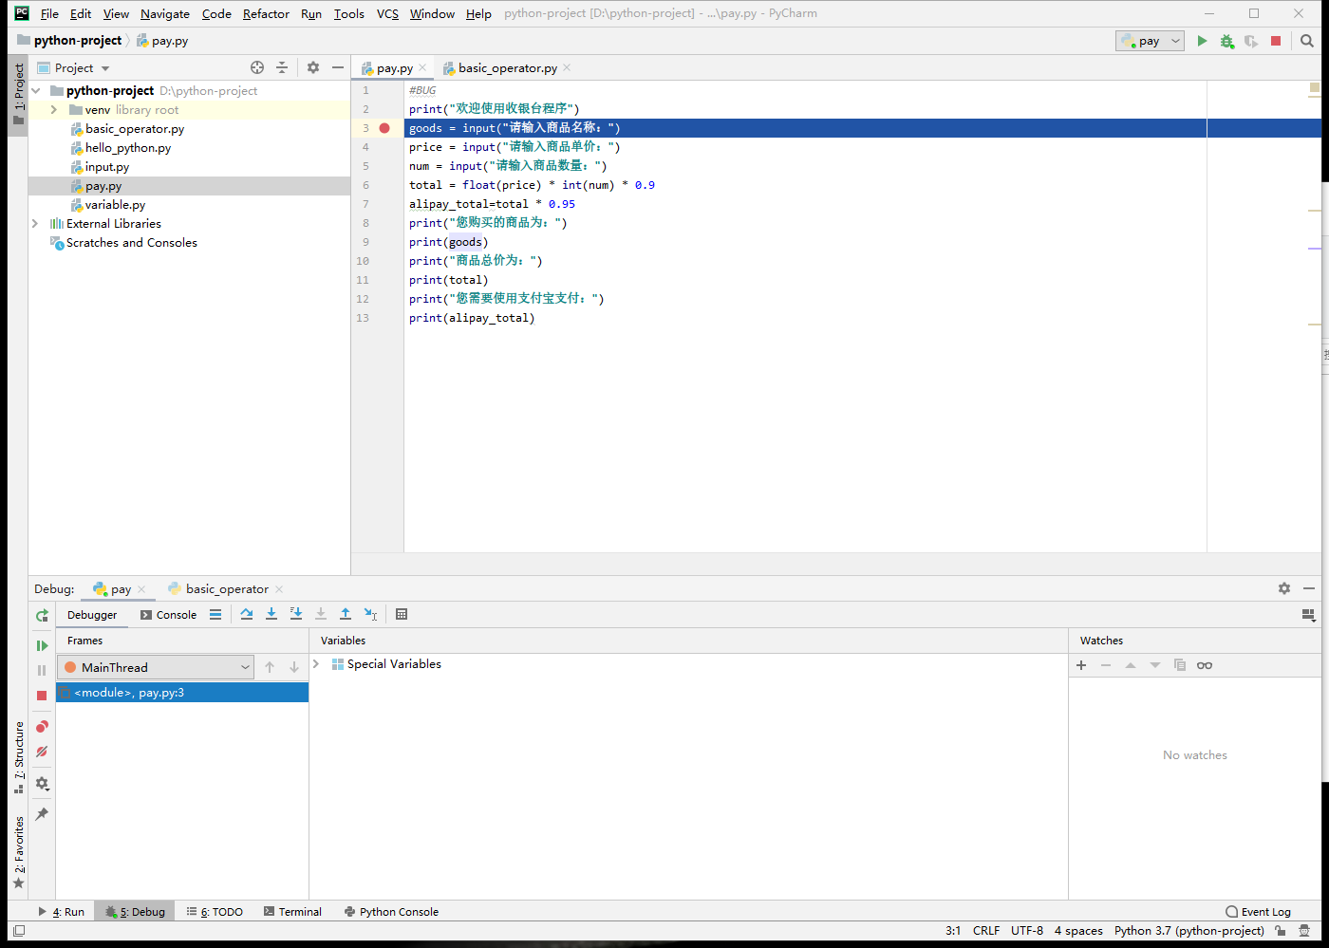The width and height of the screenshot is (1329, 948).
Task: Toggle the 7: Structure side tool window
Action: [18, 757]
